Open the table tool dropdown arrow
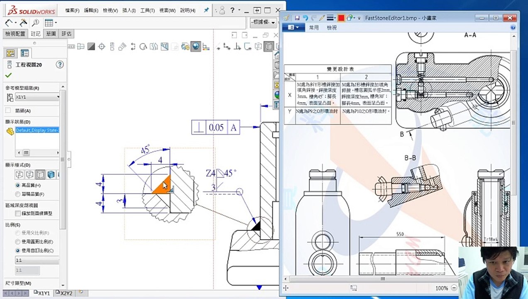The height and width of the screenshot is (299, 528). tap(56, 22)
